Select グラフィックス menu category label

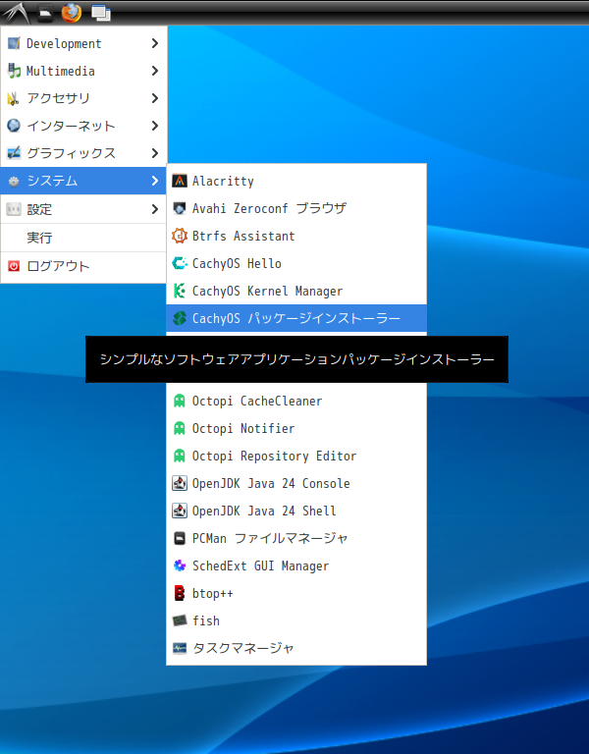coord(71,153)
